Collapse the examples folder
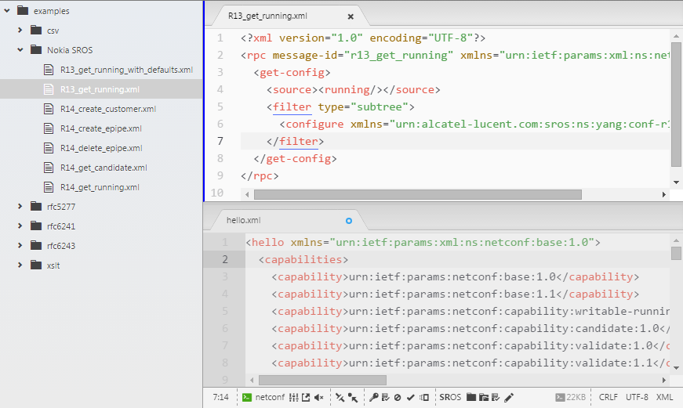 [x=7, y=10]
